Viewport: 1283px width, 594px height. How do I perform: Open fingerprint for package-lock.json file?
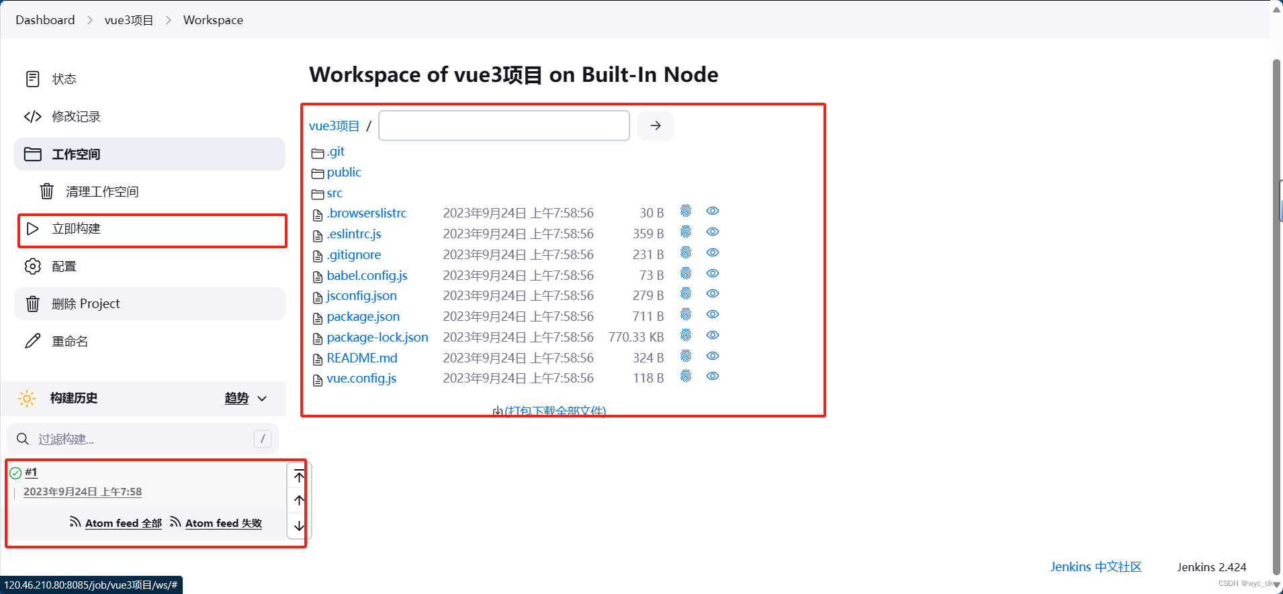685,336
